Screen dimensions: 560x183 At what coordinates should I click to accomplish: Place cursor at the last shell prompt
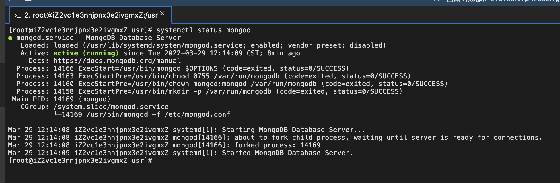[x=155, y=161]
